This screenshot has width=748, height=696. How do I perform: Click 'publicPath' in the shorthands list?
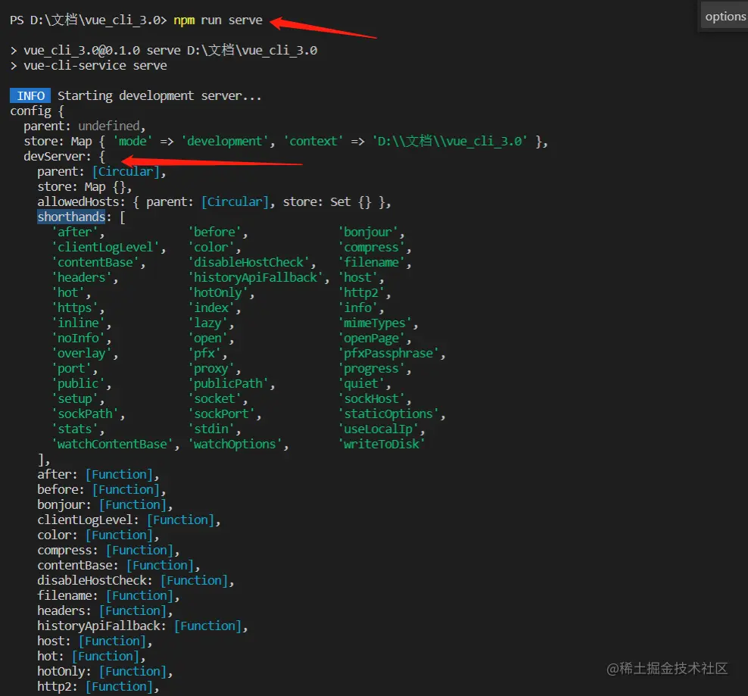tap(228, 384)
